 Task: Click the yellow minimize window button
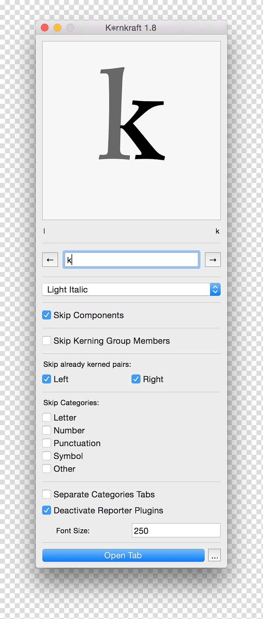58,28
